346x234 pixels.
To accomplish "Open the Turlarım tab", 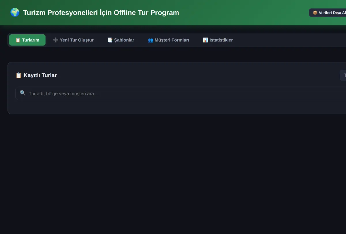I will [27, 40].
